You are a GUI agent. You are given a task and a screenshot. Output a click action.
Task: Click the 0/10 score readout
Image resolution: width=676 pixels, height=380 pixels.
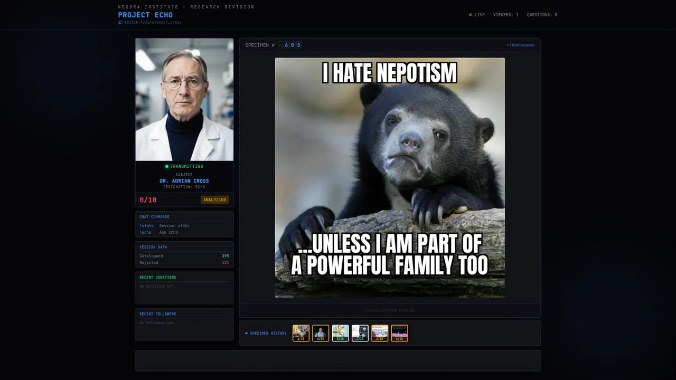pos(148,200)
